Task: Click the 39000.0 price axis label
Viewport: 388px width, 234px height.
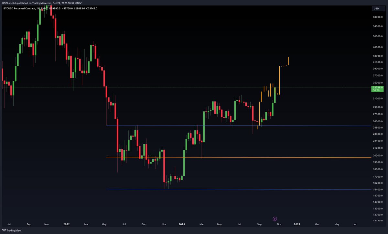Action: pos(378,69)
